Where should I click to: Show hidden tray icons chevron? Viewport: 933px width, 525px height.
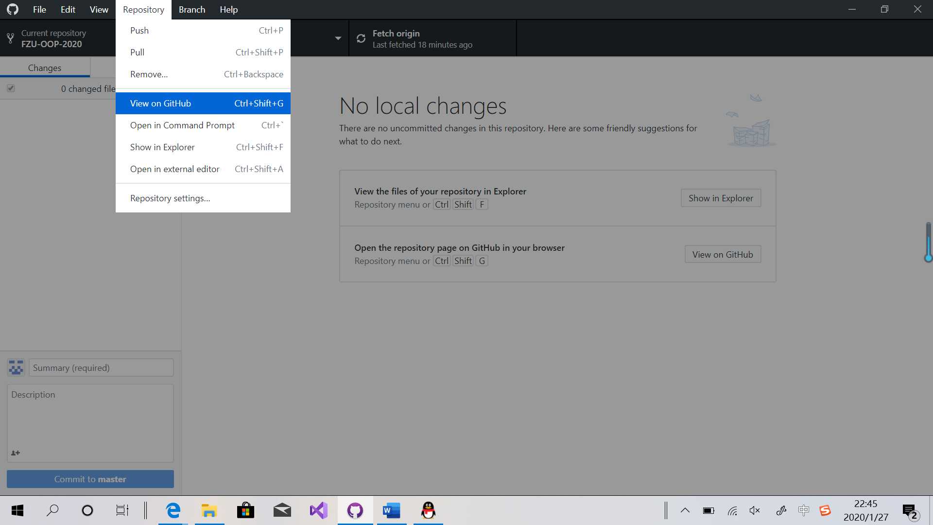[x=685, y=510]
